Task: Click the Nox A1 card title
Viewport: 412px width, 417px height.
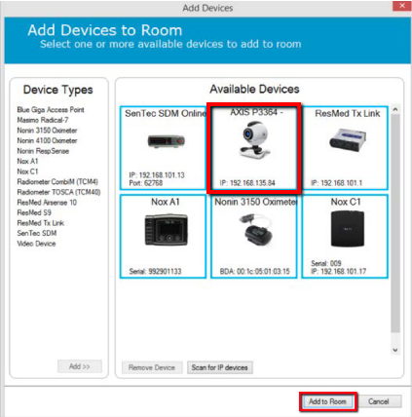Action: click(166, 202)
